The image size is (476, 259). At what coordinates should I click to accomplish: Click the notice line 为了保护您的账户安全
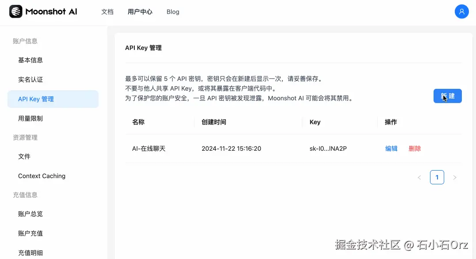(240, 98)
